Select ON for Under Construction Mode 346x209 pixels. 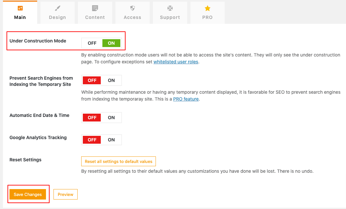tap(111, 43)
